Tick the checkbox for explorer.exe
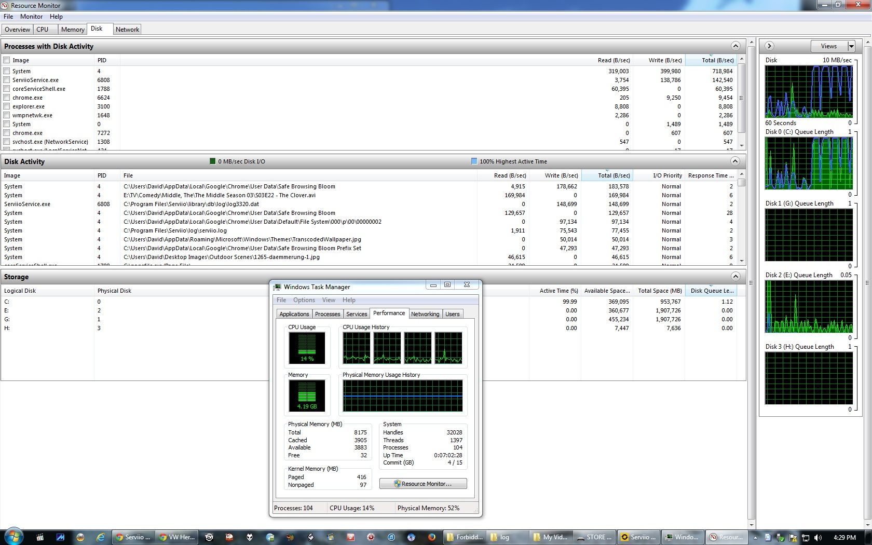Viewport: 872px width, 545px height. tap(7, 106)
